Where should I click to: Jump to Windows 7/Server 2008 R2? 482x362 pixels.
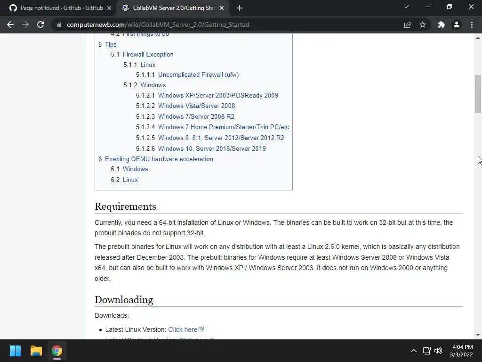196,117
